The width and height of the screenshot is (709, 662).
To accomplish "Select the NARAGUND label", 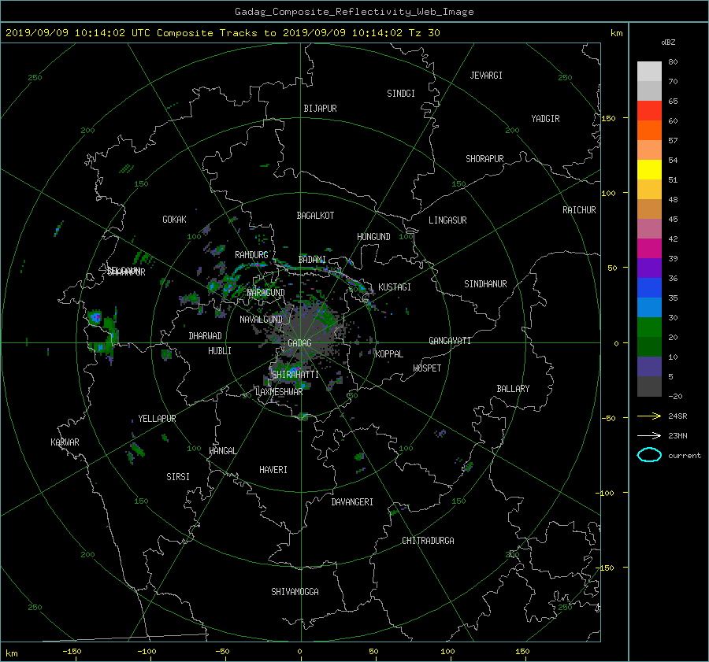I will tap(266, 292).
